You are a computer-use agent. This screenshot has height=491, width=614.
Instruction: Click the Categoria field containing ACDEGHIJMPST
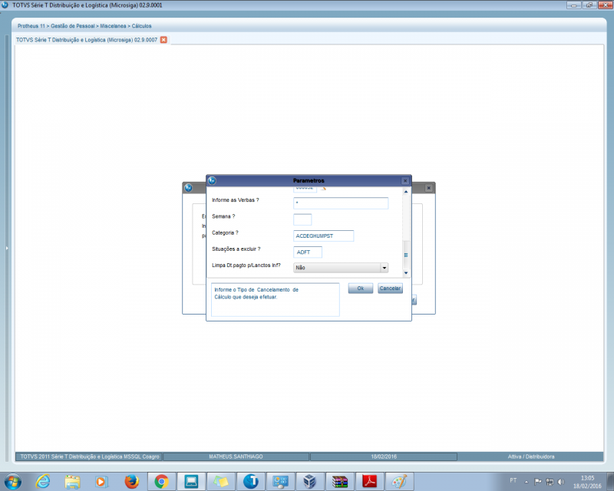tap(323, 236)
